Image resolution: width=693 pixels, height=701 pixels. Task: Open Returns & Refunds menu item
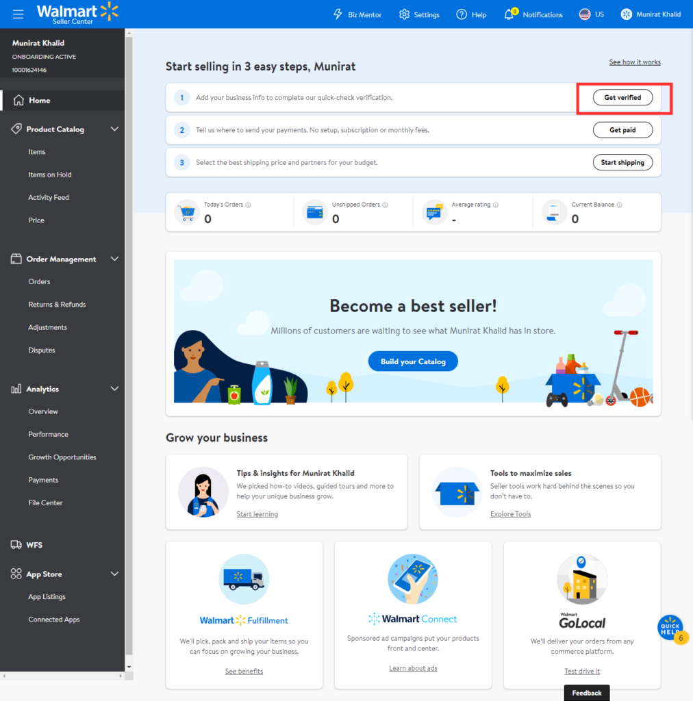coord(57,305)
